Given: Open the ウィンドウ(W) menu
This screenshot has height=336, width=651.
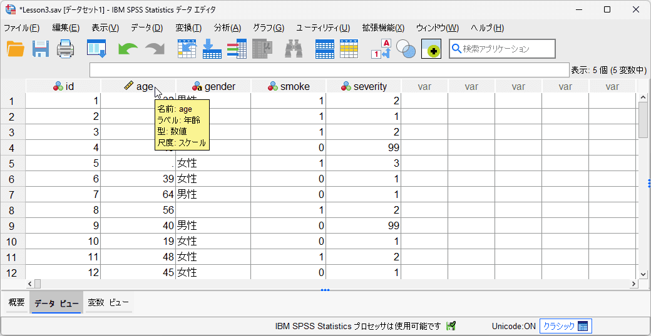Looking at the screenshot, I should coord(438,28).
